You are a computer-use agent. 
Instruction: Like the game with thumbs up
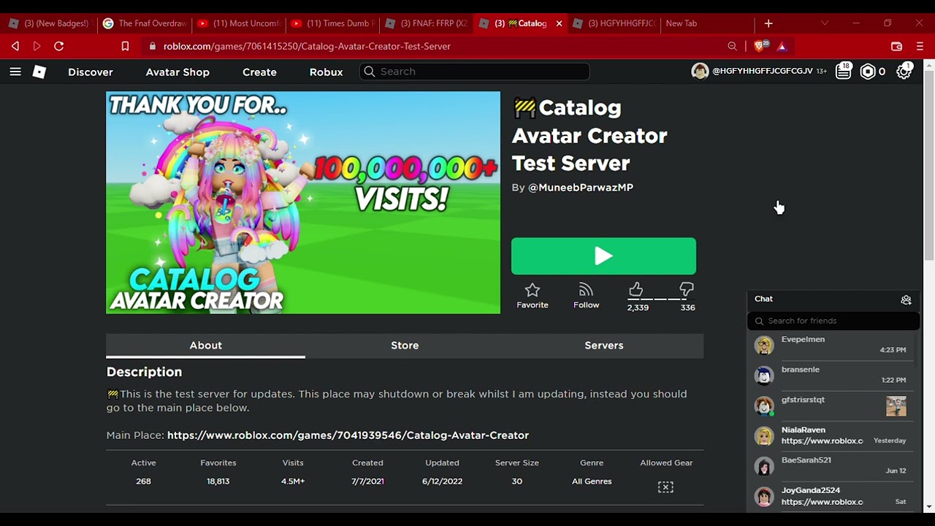click(x=636, y=290)
